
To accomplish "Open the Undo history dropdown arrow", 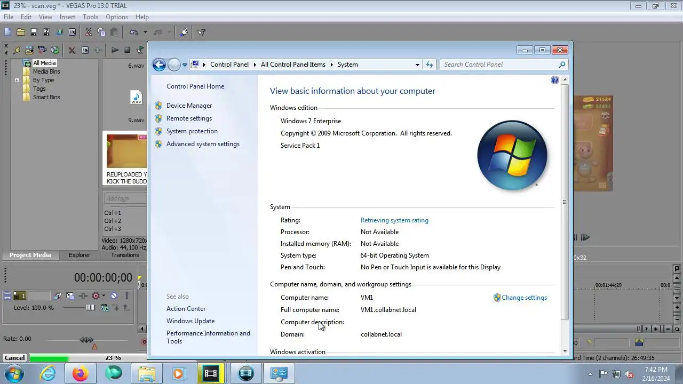I will point(145,32).
